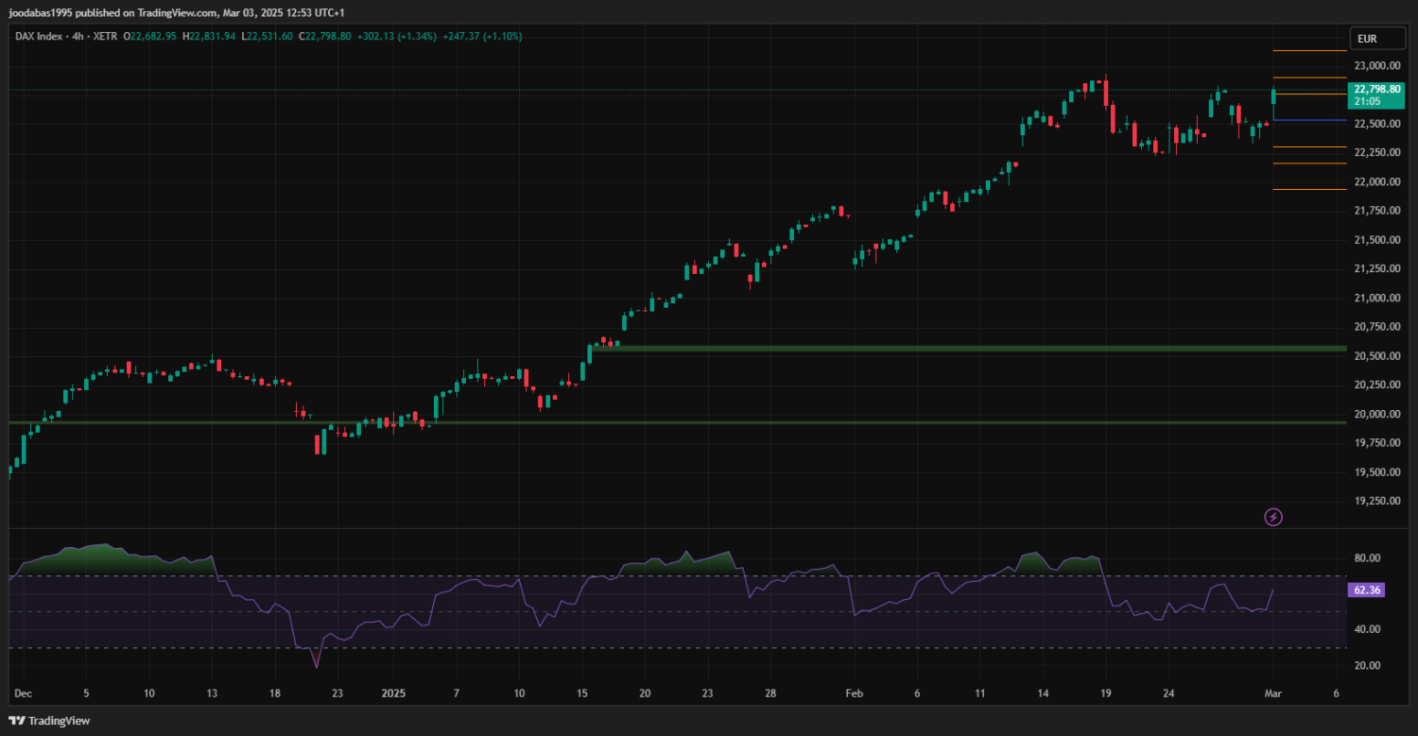Click the 21,500.00 price axis label
The image size is (1418, 736).
pos(1376,240)
